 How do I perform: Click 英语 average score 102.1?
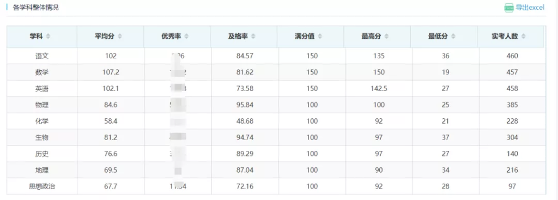(x=111, y=89)
